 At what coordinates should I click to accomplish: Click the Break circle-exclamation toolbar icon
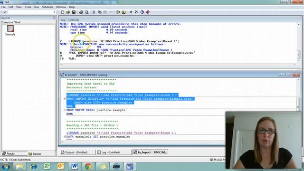[142, 12]
